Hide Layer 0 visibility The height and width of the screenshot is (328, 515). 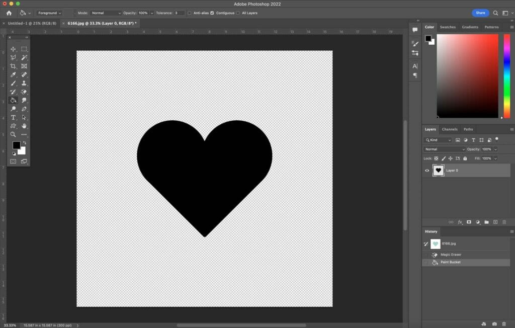(426, 170)
